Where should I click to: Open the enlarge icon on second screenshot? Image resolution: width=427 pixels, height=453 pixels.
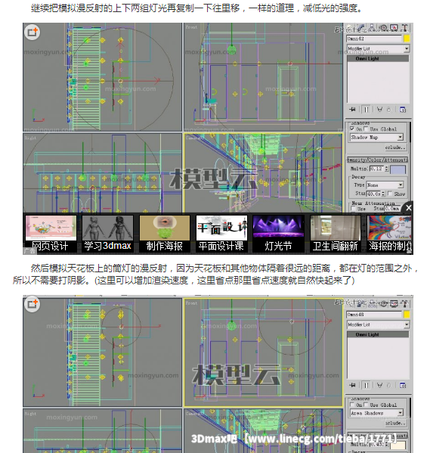(x=32, y=304)
